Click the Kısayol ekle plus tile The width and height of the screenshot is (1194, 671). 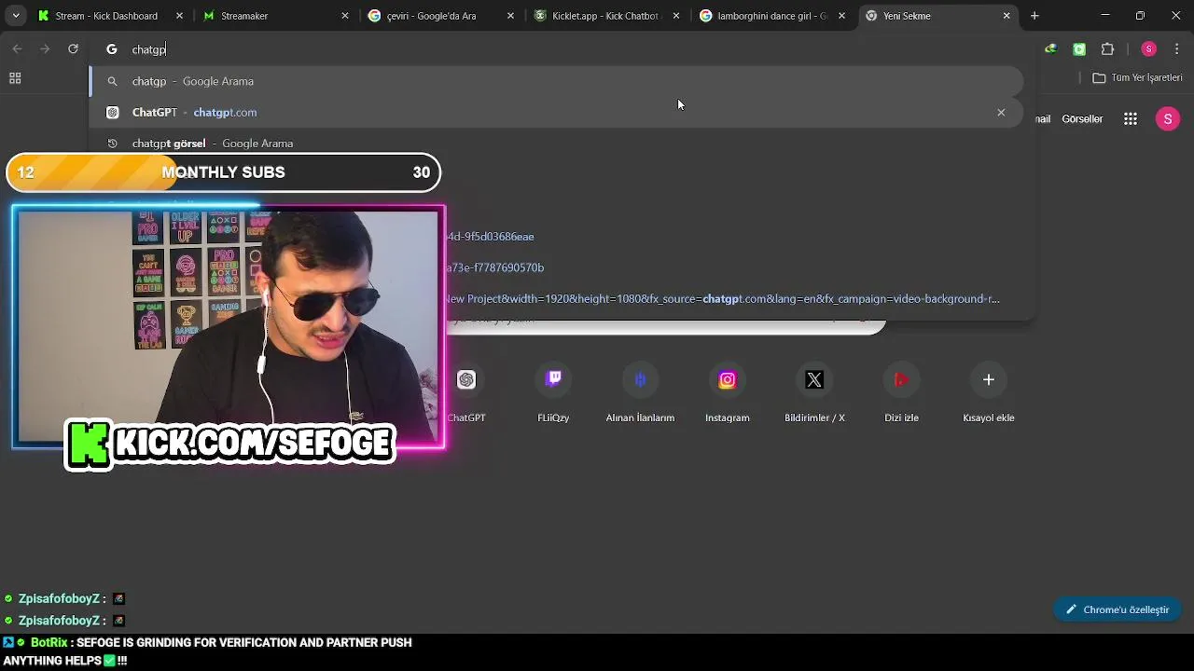(x=989, y=391)
